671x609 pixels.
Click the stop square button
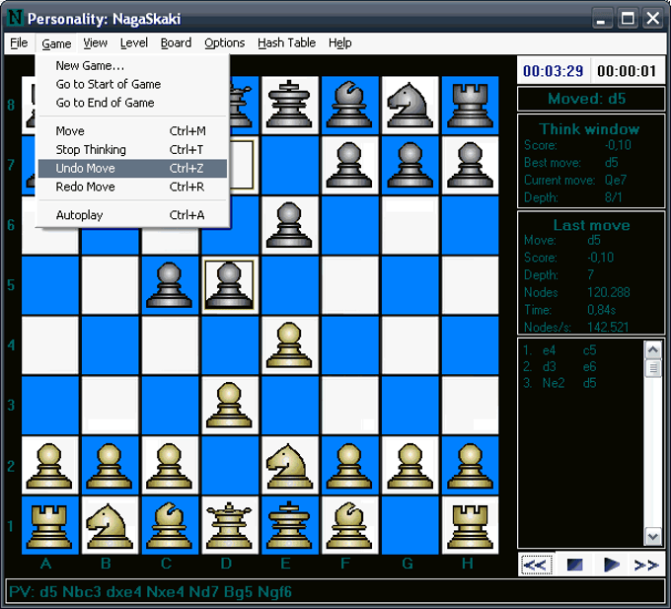point(574,565)
